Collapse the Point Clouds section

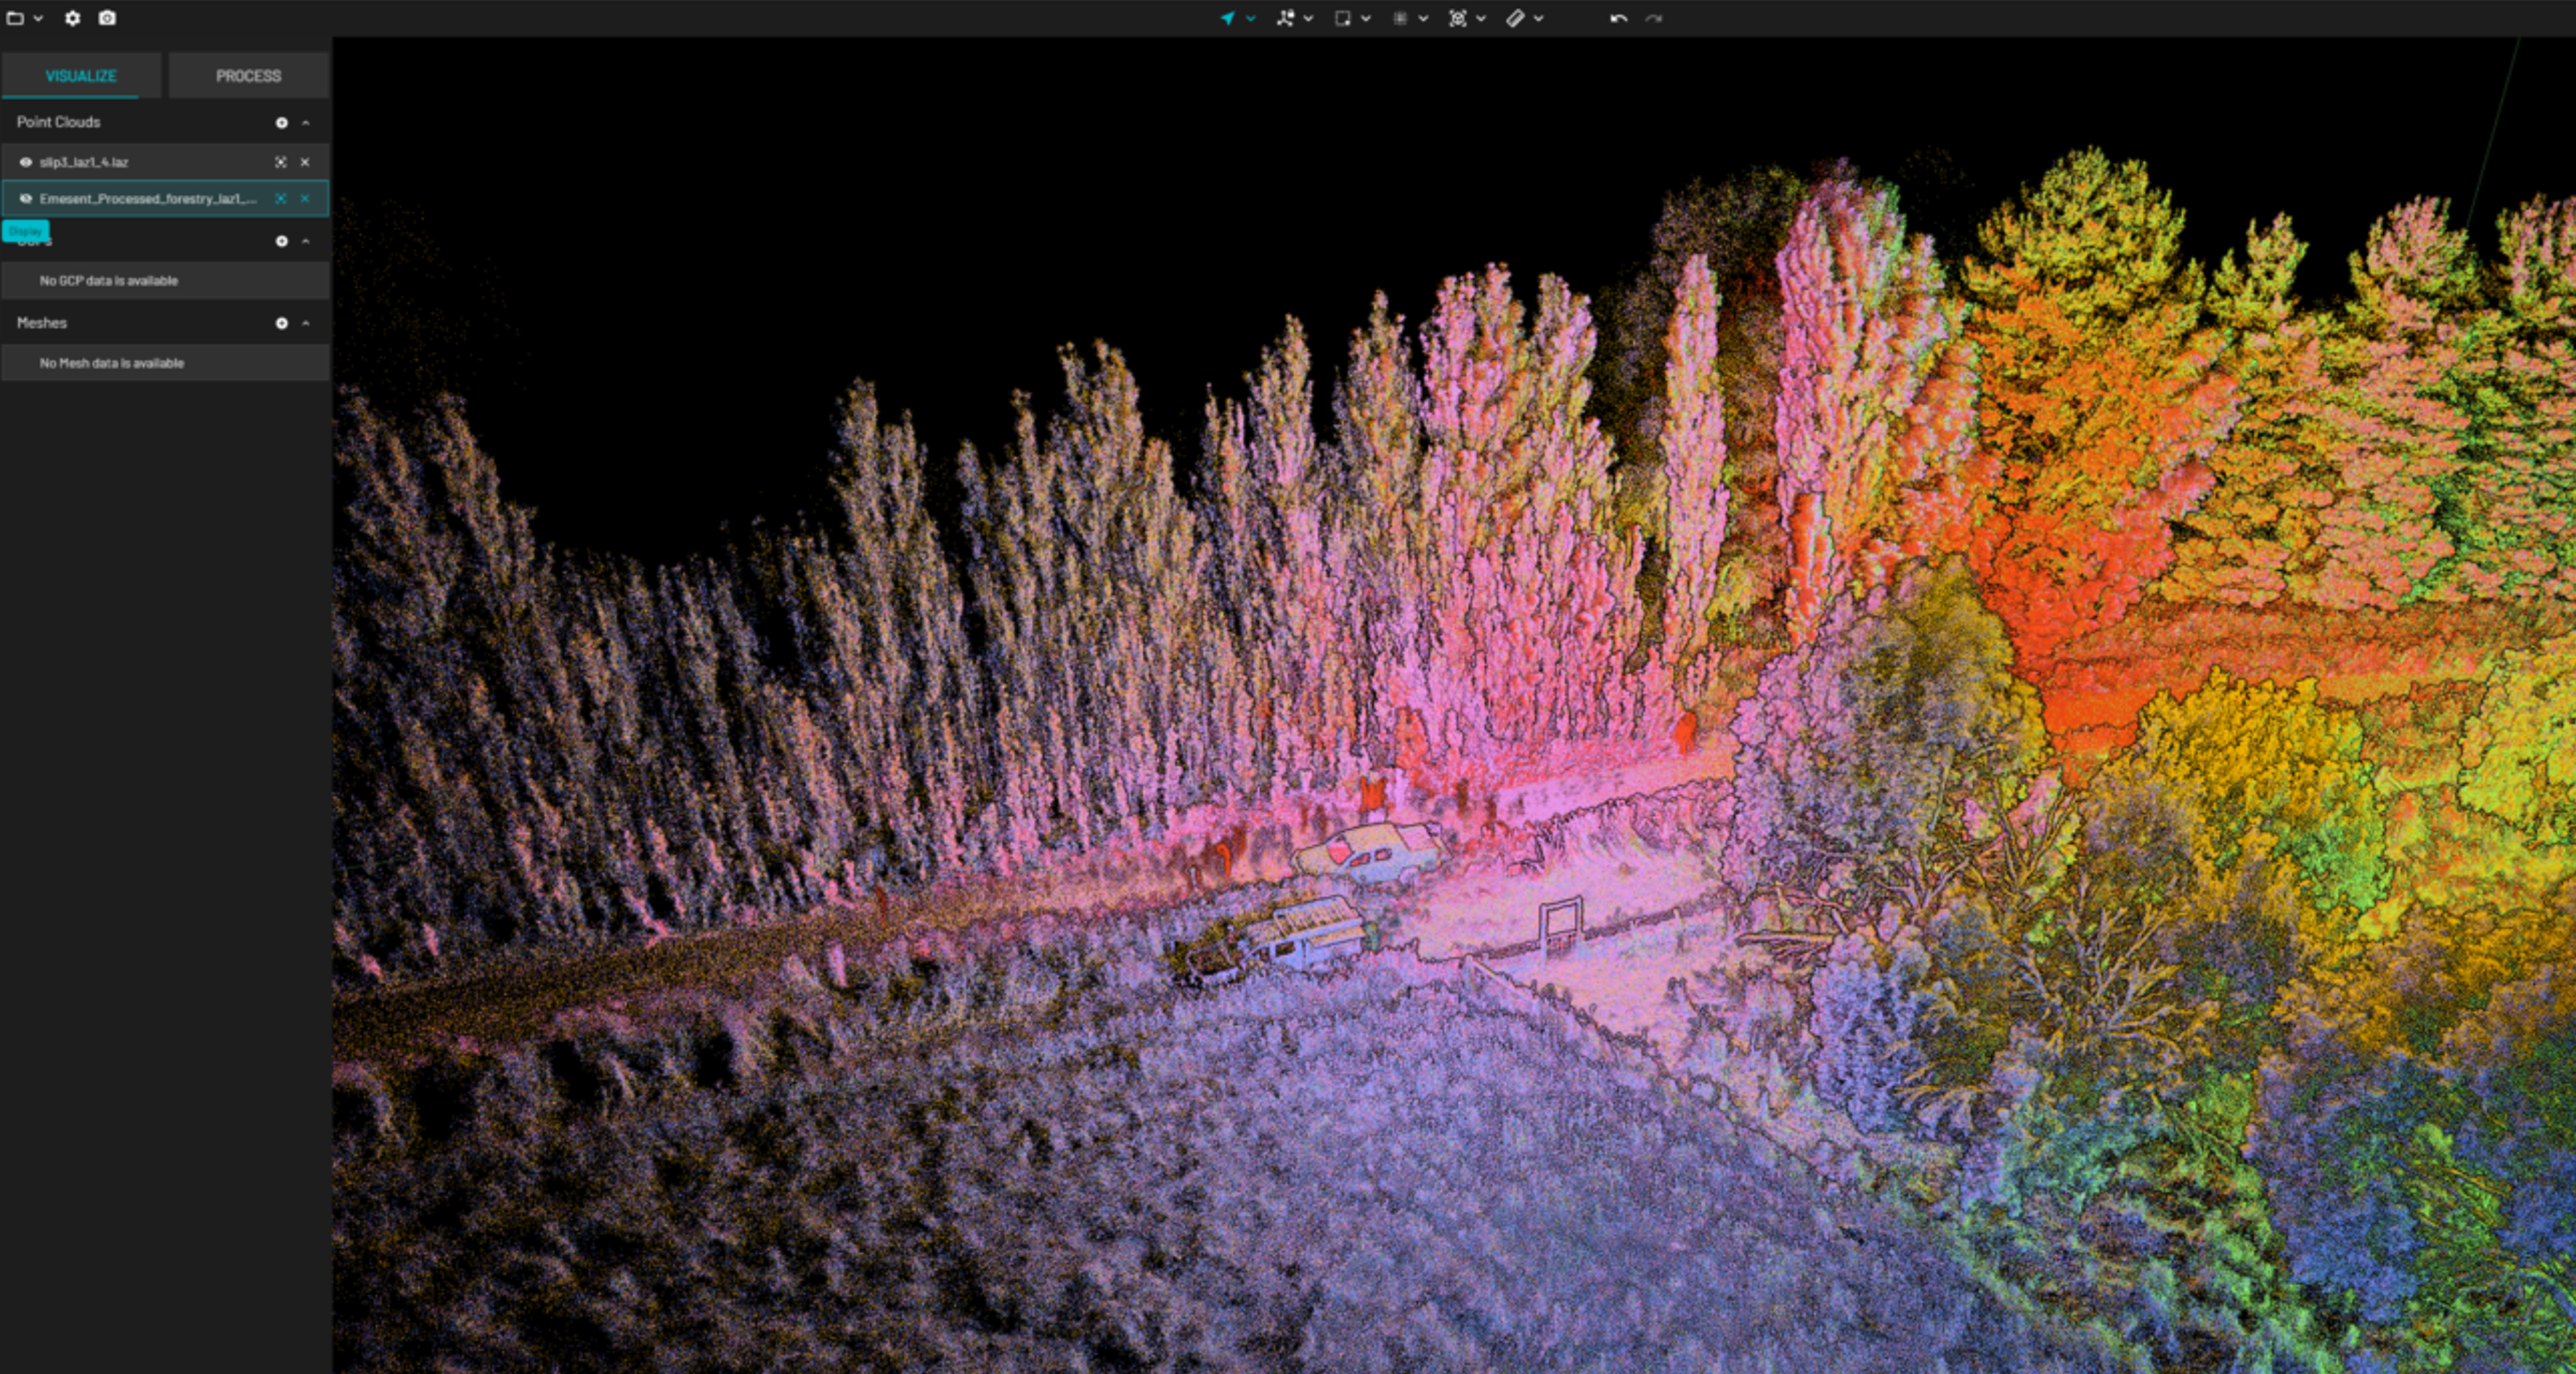(305, 122)
